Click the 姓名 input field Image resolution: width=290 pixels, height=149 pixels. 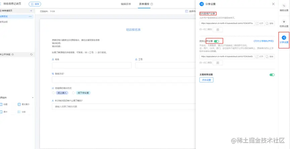point(92,65)
